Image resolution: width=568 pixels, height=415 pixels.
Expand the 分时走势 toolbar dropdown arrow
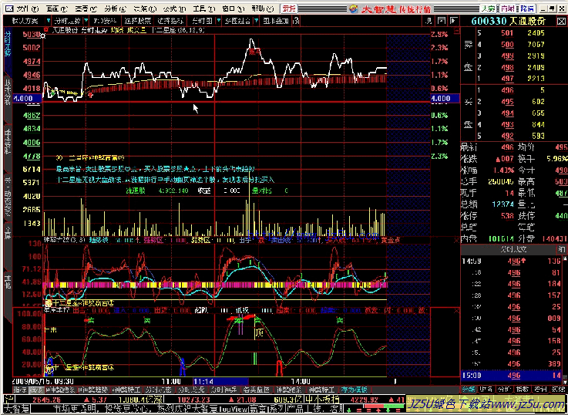pyautogui.click(x=86, y=21)
